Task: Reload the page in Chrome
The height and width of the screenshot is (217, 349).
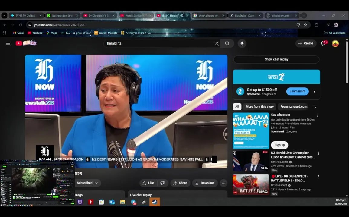Action: point(21,25)
